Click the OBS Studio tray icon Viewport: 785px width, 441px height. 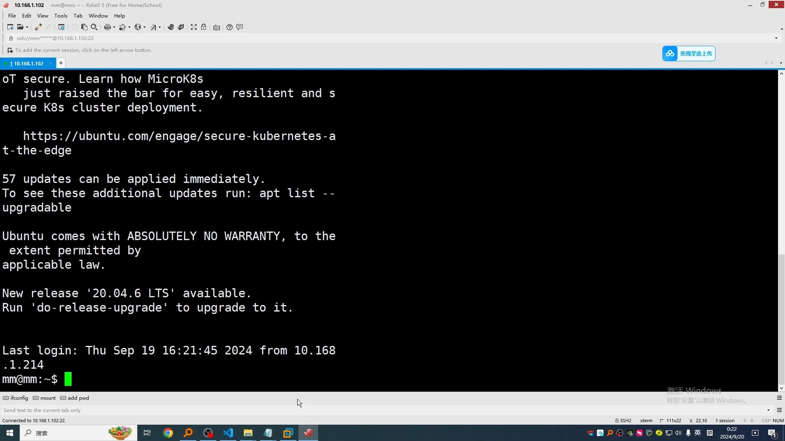tap(620, 433)
